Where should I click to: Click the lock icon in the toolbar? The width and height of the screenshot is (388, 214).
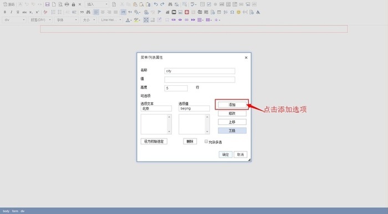coord(74,4)
